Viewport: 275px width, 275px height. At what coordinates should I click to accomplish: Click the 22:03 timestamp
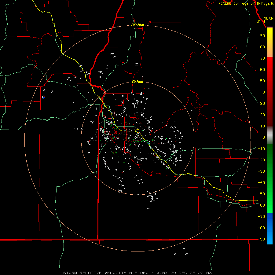205,273
